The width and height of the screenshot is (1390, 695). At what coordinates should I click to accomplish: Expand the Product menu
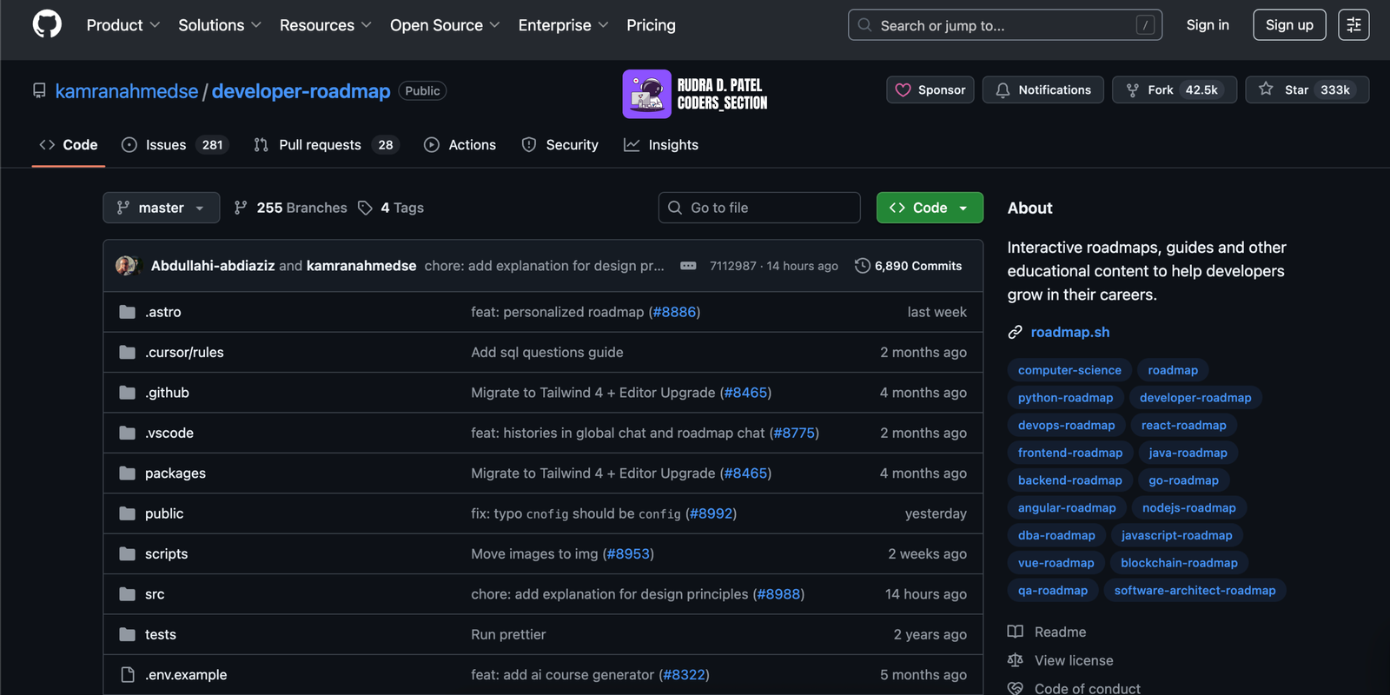(123, 25)
